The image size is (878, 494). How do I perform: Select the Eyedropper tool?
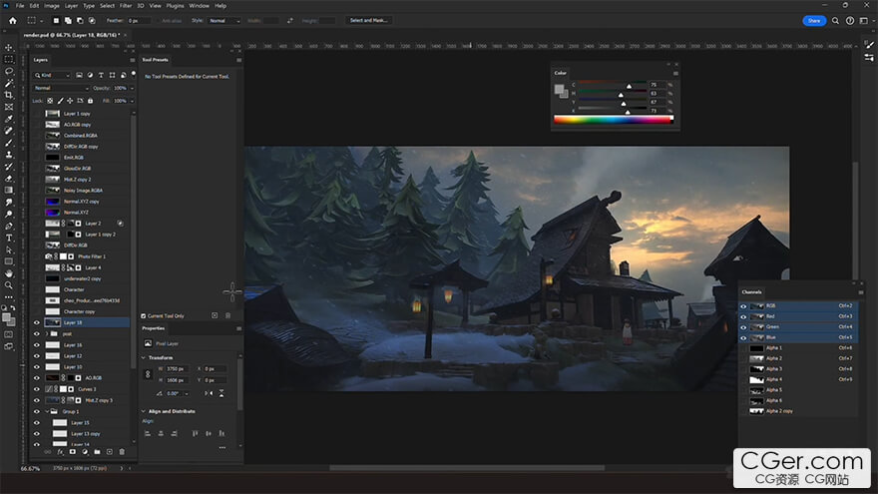coord(8,119)
